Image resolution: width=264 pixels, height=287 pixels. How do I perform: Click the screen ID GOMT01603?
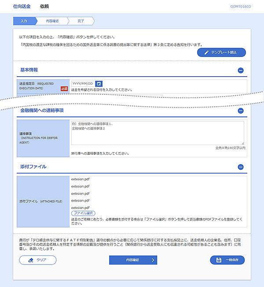(240, 7)
